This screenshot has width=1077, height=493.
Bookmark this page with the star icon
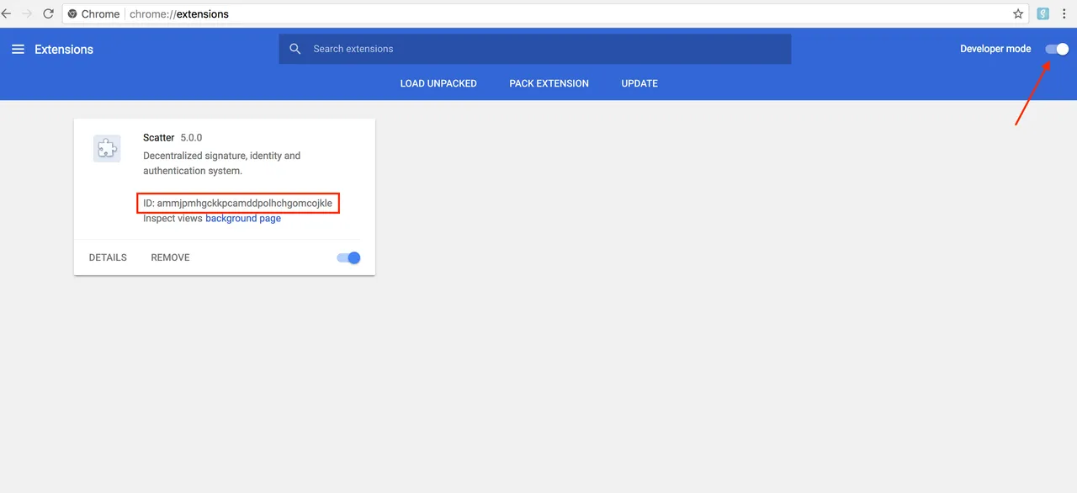tap(1018, 13)
